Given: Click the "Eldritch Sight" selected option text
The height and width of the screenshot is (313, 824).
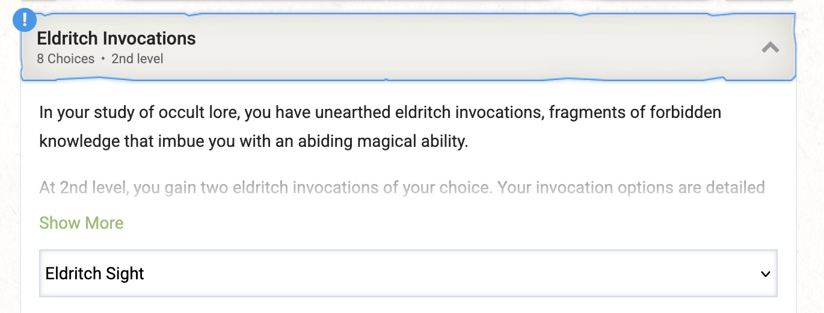Looking at the screenshot, I should (95, 274).
